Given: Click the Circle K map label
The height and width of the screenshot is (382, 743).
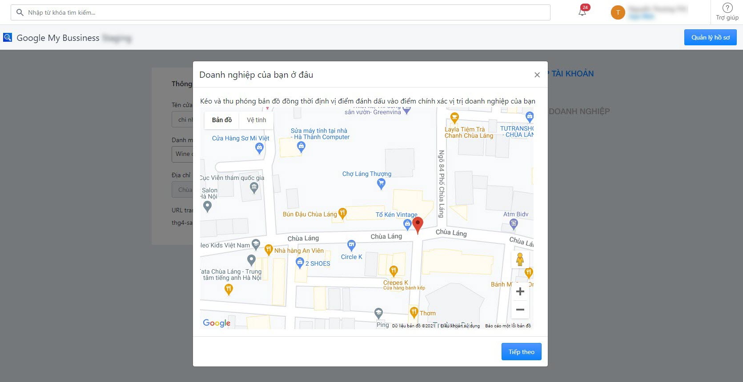Looking at the screenshot, I should click(352, 257).
